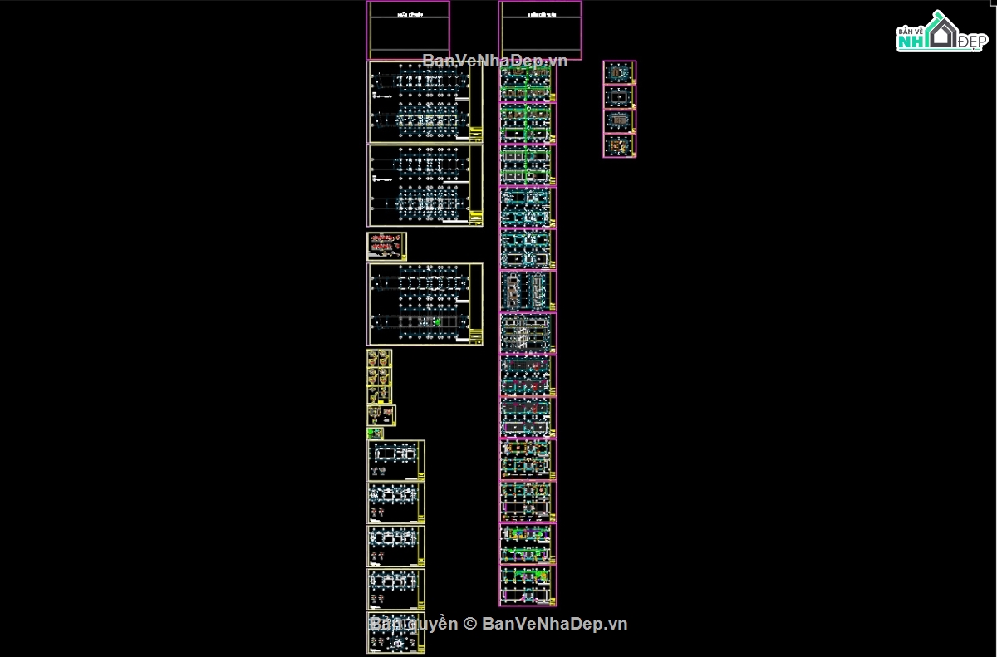This screenshot has width=997, height=657.
Task: Pick the second large yellow-framed structural plan sheet
Action: tap(425, 185)
